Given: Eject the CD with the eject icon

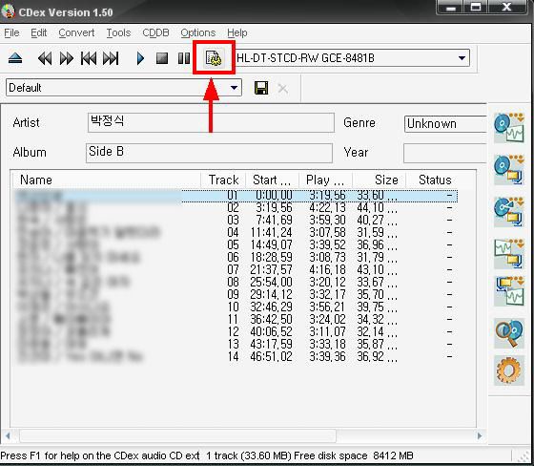Looking at the screenshot, I should pos(15,58).
